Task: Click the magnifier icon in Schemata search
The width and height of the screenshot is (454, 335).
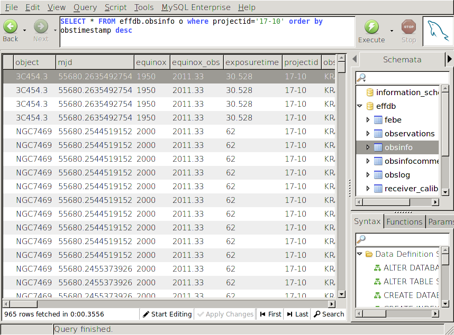Action: click(361, 78)
